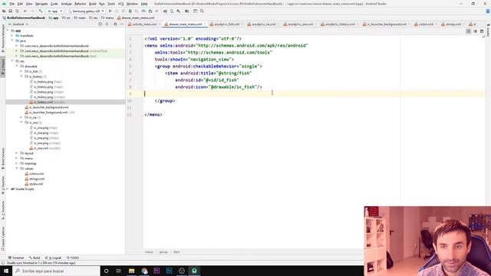Expand the manifests folder

12,36
